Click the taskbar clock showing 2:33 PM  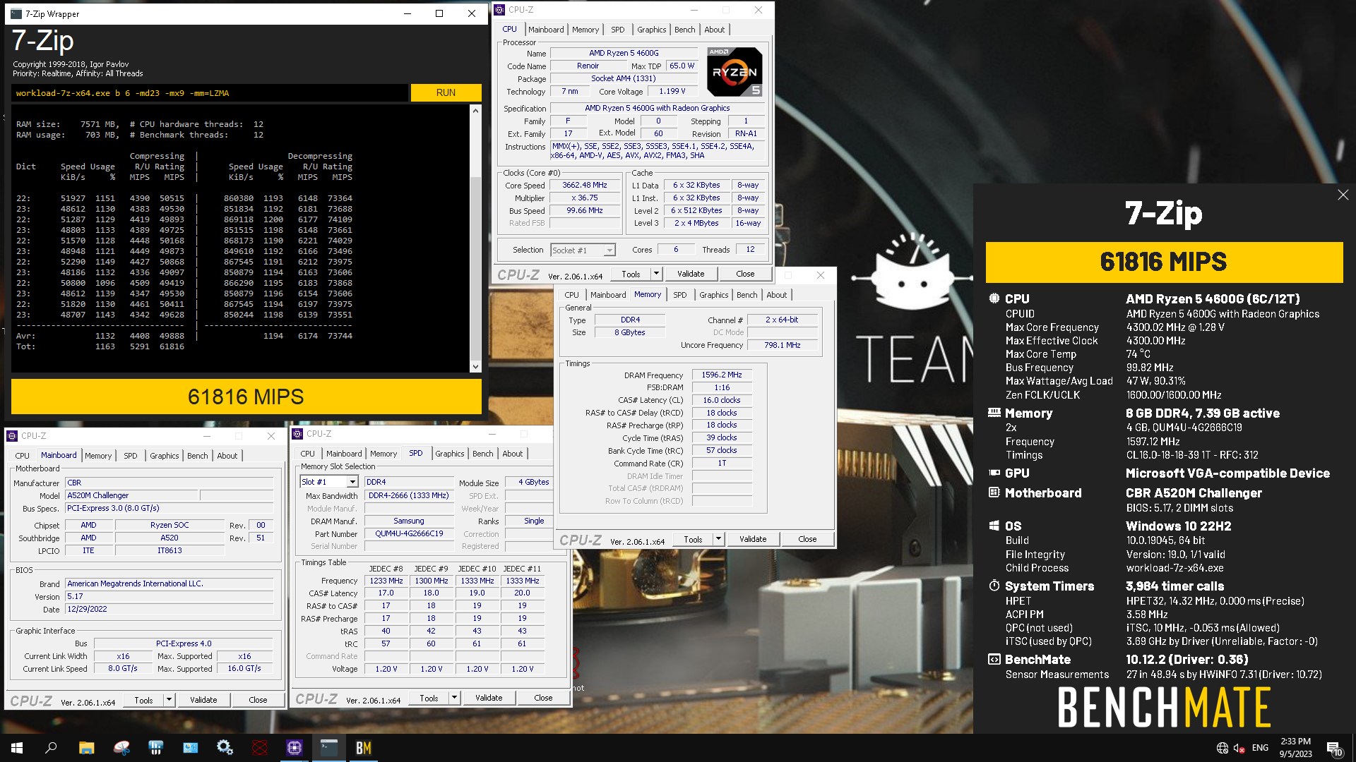pyautogui.click(x=1295, y=748)
